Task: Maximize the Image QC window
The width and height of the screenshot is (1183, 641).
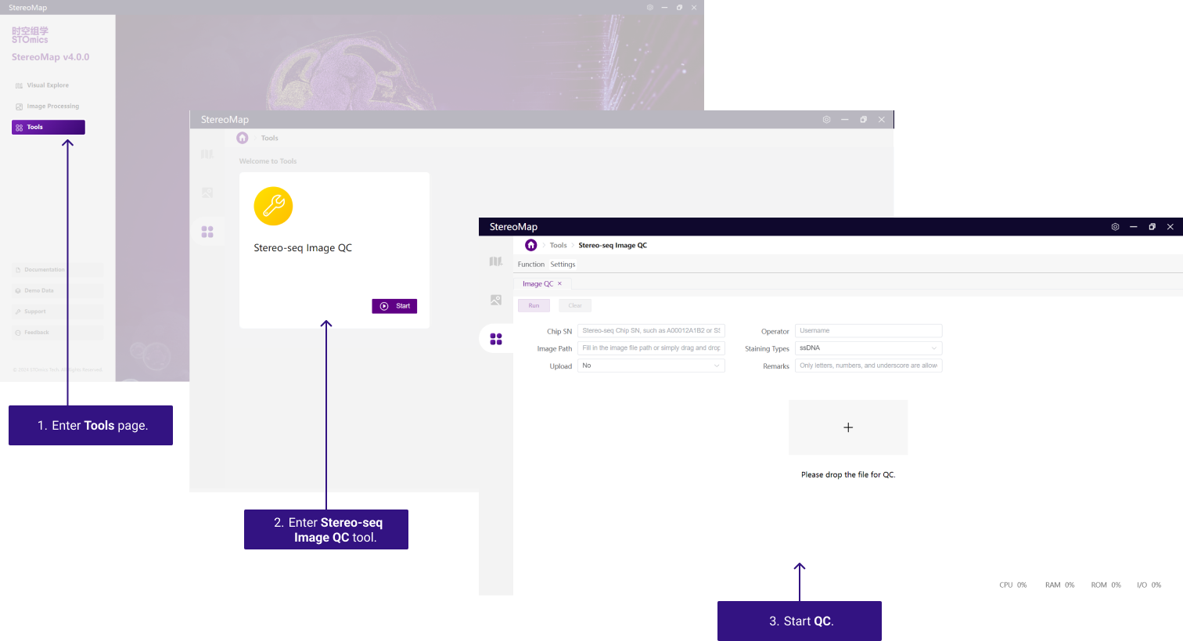Action: click(1152, 227)
